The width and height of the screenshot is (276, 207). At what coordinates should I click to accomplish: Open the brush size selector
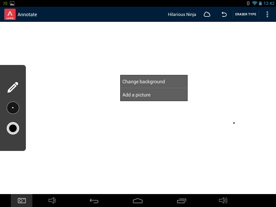tap(13, 108)
